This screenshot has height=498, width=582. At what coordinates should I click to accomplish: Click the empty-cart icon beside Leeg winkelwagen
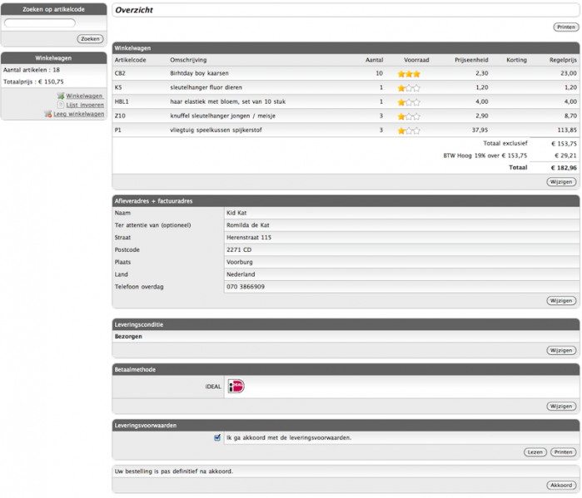click(x=48, y=114)
